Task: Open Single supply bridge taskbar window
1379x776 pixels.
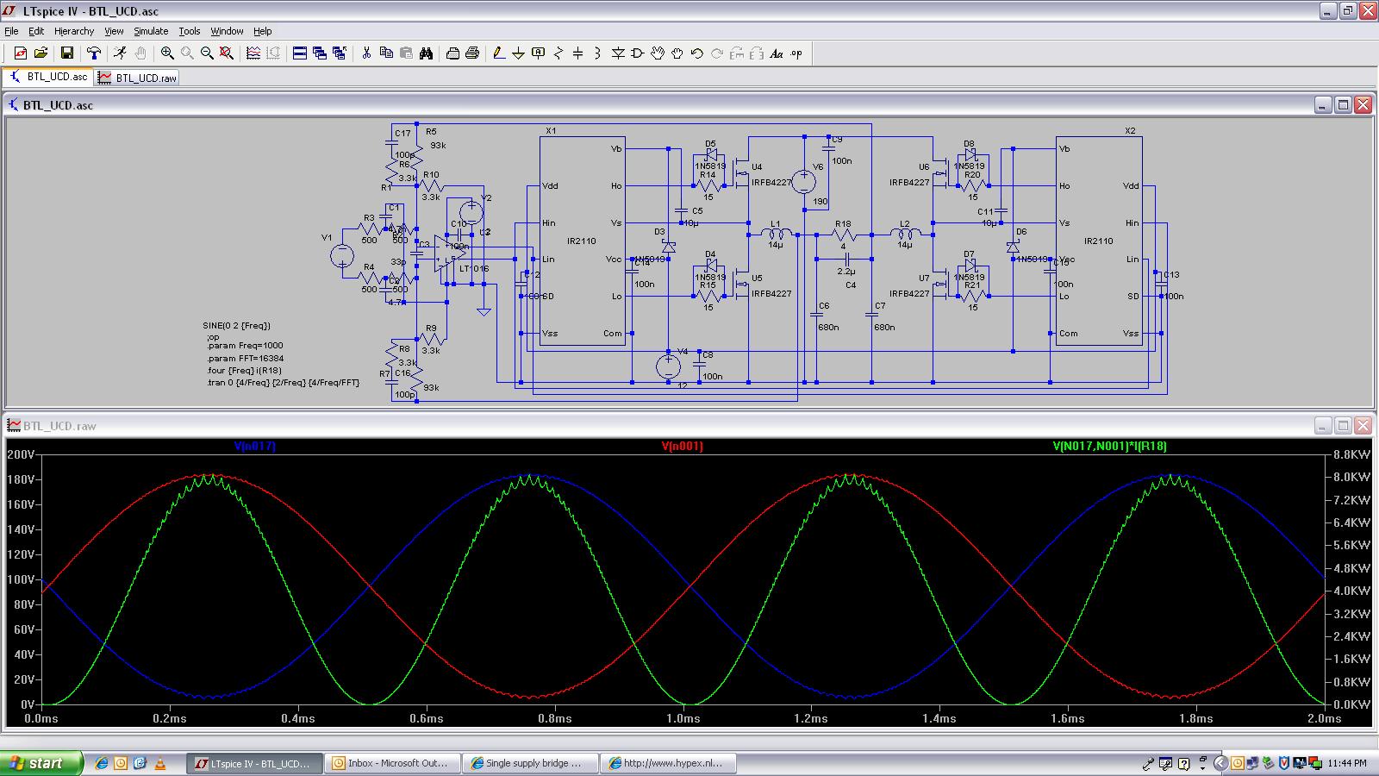Action: 530,763
